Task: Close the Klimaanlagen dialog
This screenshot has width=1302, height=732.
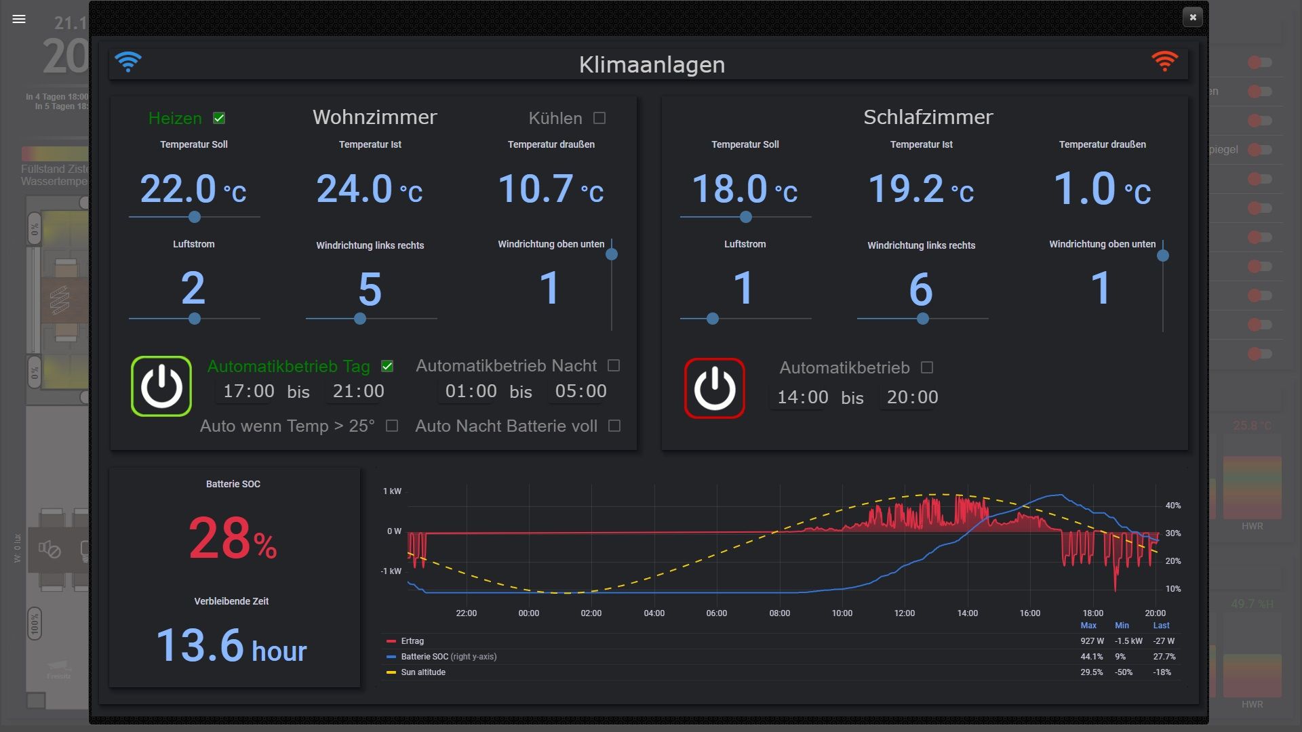Action: coord(1193,17)
